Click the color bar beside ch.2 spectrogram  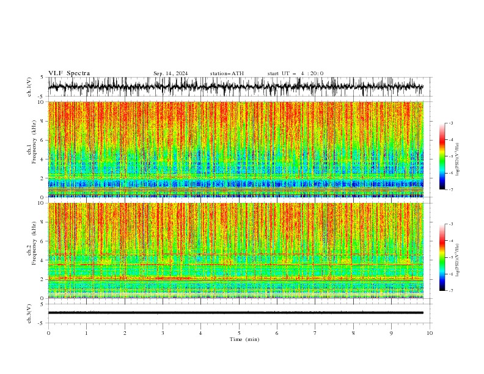coord(442,257)
